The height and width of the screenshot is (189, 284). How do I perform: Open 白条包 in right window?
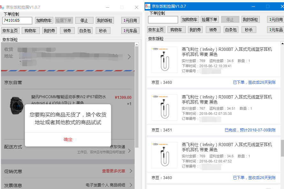(x=231, y=30)
